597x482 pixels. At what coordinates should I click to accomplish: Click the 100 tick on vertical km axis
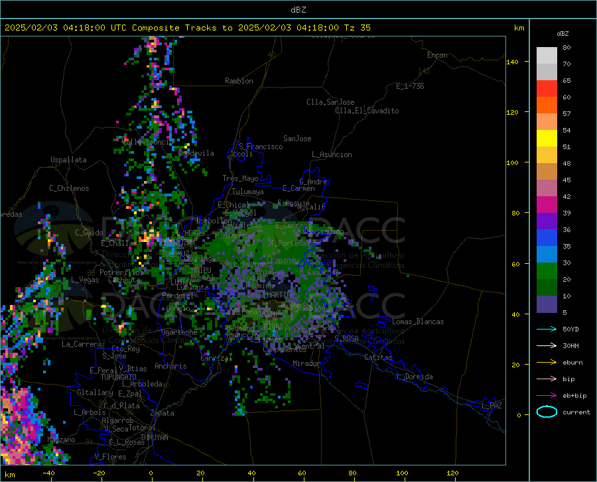pyautogui.click(x=513, y=162)
